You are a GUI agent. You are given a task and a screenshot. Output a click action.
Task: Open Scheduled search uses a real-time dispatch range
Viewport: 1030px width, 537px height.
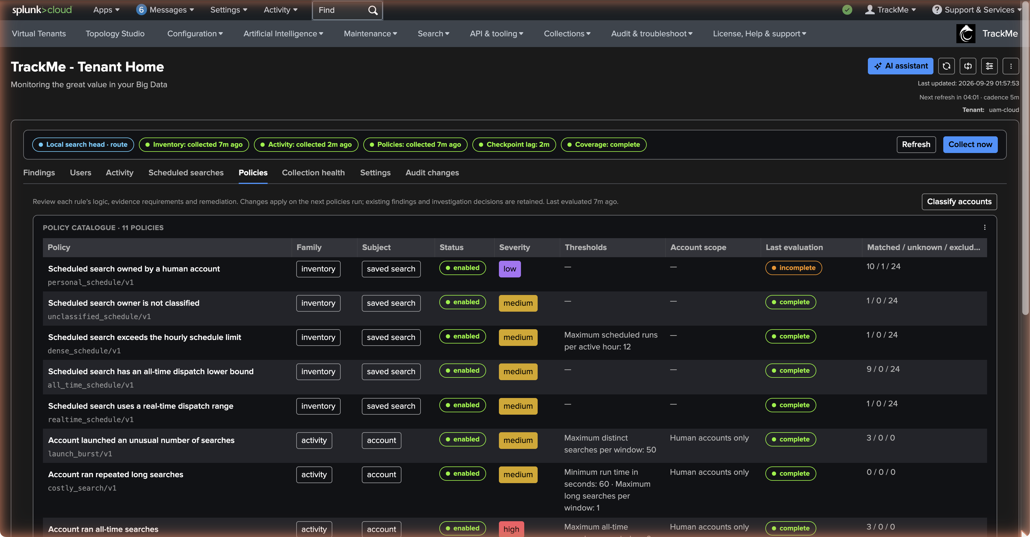tap(141, 406)
